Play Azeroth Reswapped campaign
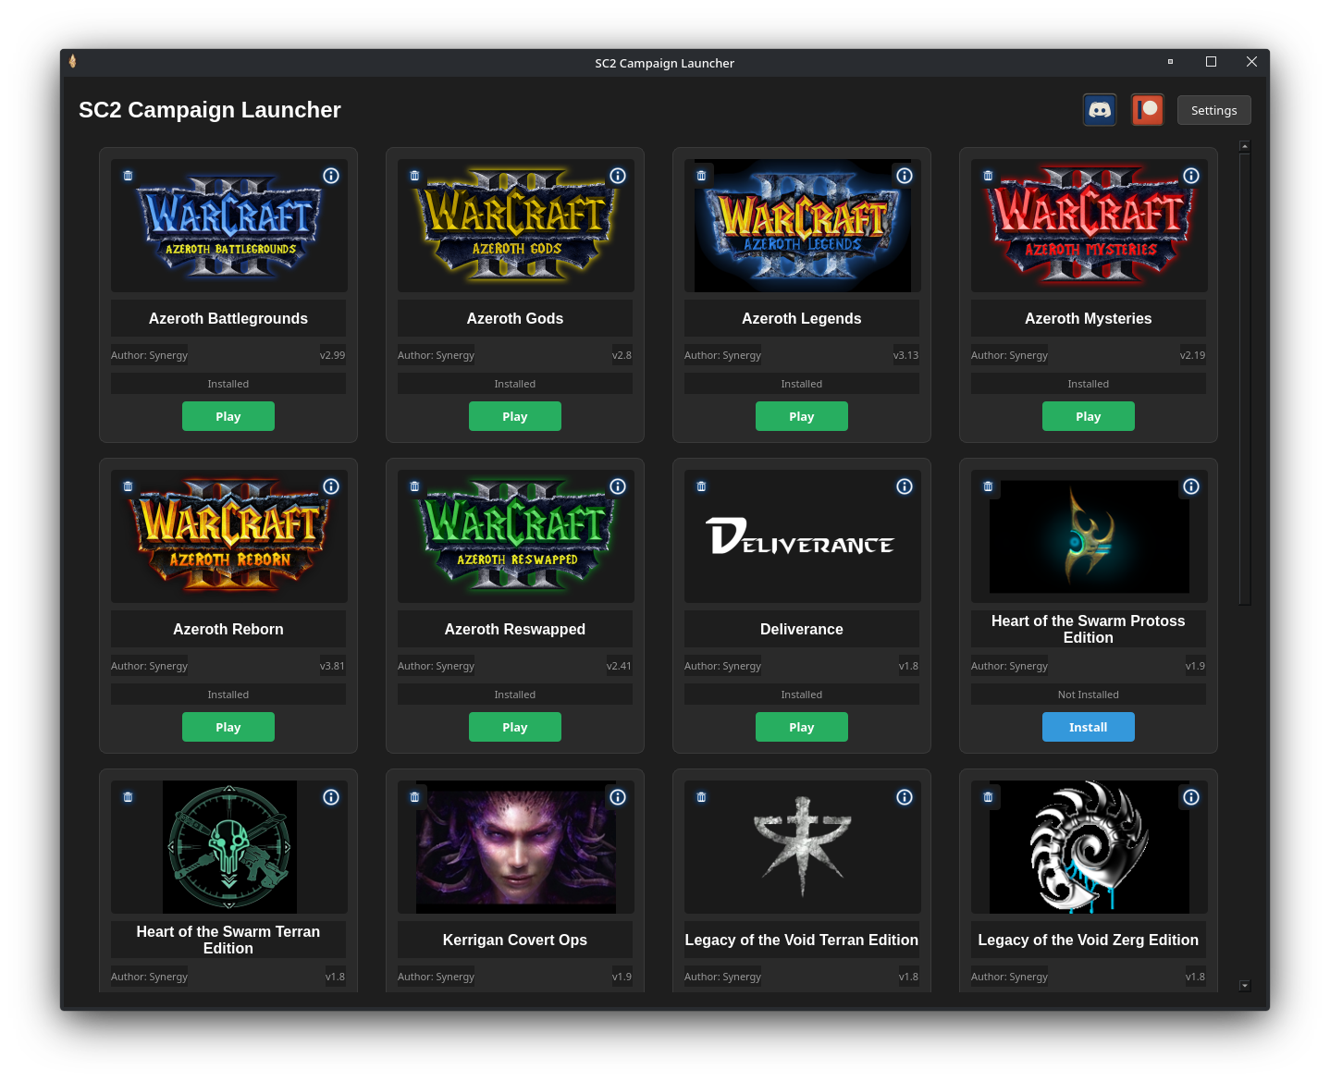Viewport: 1330px width, 1082px height. coord(515,727)
